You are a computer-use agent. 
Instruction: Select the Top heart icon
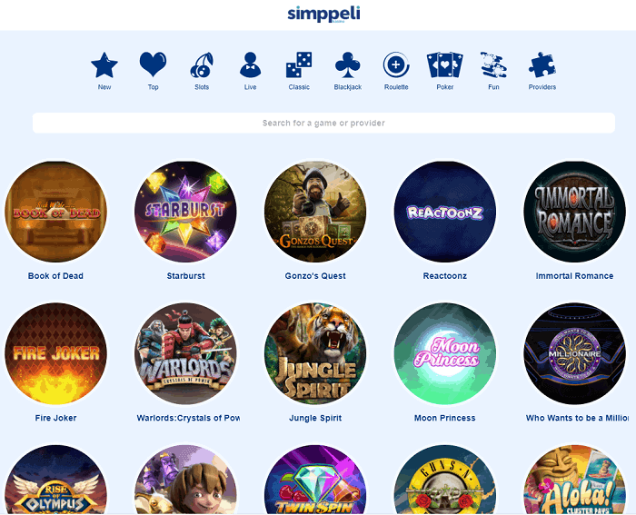[153, 64]
